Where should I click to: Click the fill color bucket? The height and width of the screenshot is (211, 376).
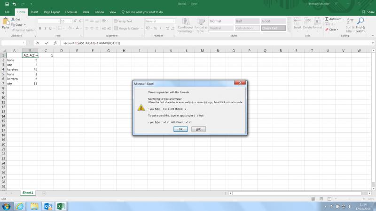click(70, 28)
